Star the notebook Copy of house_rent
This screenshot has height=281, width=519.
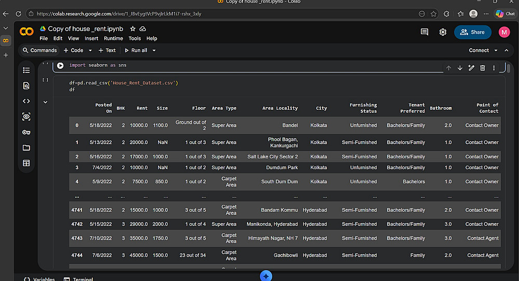pyautogui.click(x=133, y=29)
